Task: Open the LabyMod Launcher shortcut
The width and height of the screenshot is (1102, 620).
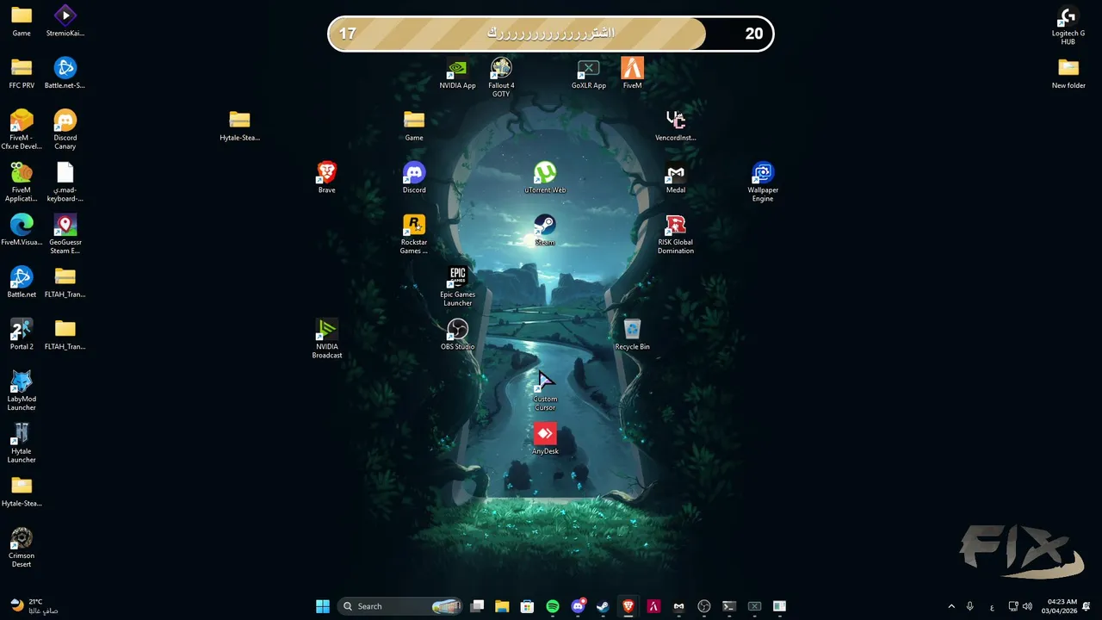Action: click(22, 390)
